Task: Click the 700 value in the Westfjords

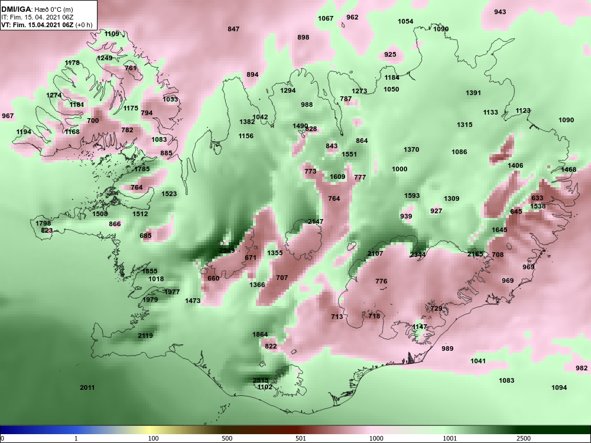Action: coord(93,120)
